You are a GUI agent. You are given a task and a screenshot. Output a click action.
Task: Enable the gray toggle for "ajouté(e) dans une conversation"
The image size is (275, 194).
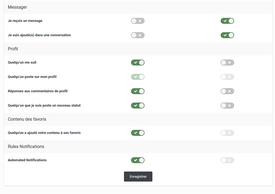(x=138, y=35)
